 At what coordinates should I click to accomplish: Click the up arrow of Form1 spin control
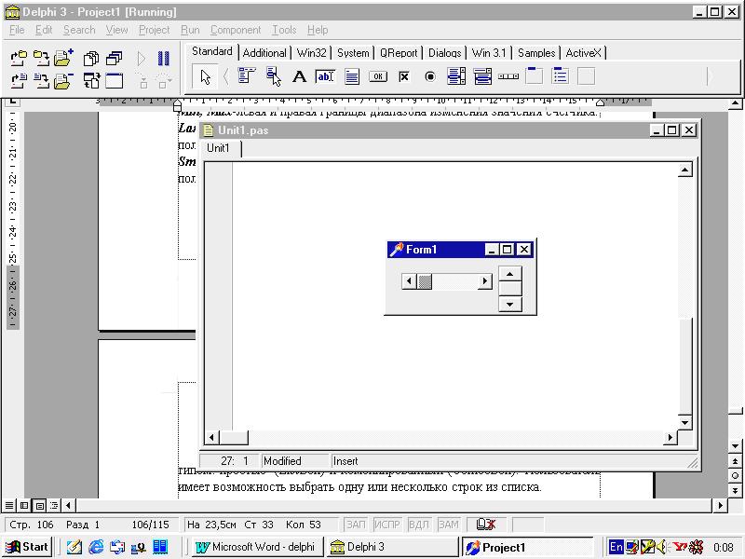pos(509,274)
